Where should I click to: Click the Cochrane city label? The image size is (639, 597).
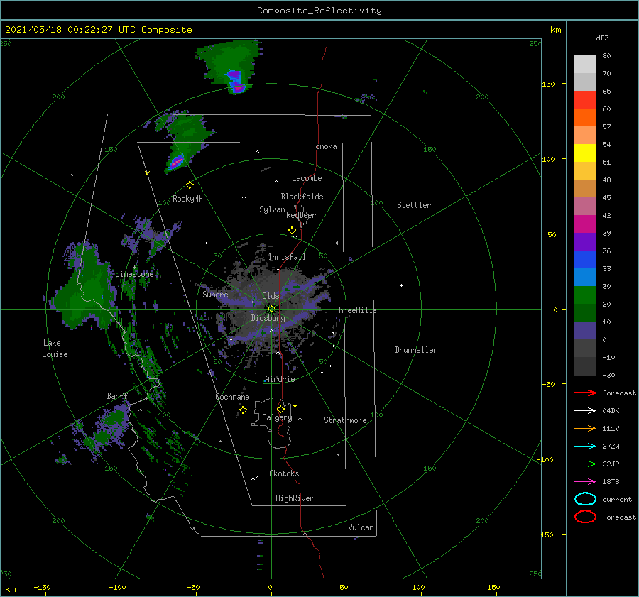point(232,397)
